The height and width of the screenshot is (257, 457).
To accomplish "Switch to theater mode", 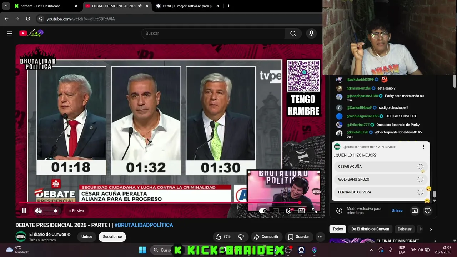I will pyautogui.click(x=301, y=211).
